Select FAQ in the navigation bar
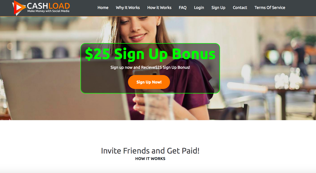 point(183,7)
